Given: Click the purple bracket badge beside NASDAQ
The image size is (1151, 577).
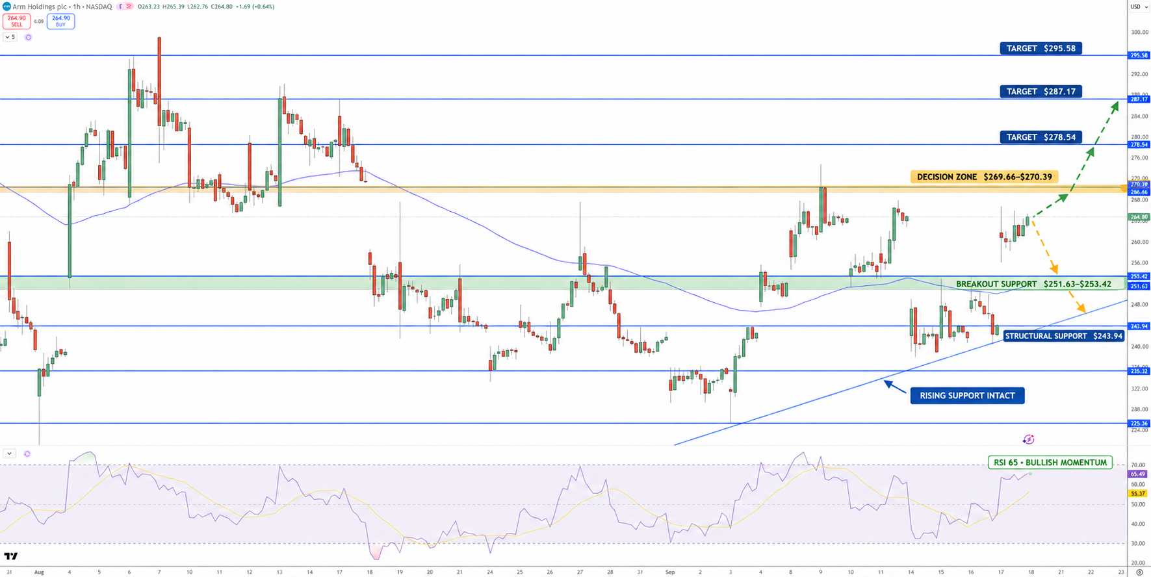Looking at the screenshot, I should pos(120,6).
